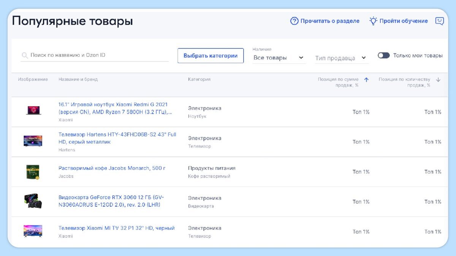456x256 pixels.
Task: Sort descending by sales quantity arrow
Action: tap(438, 80)
